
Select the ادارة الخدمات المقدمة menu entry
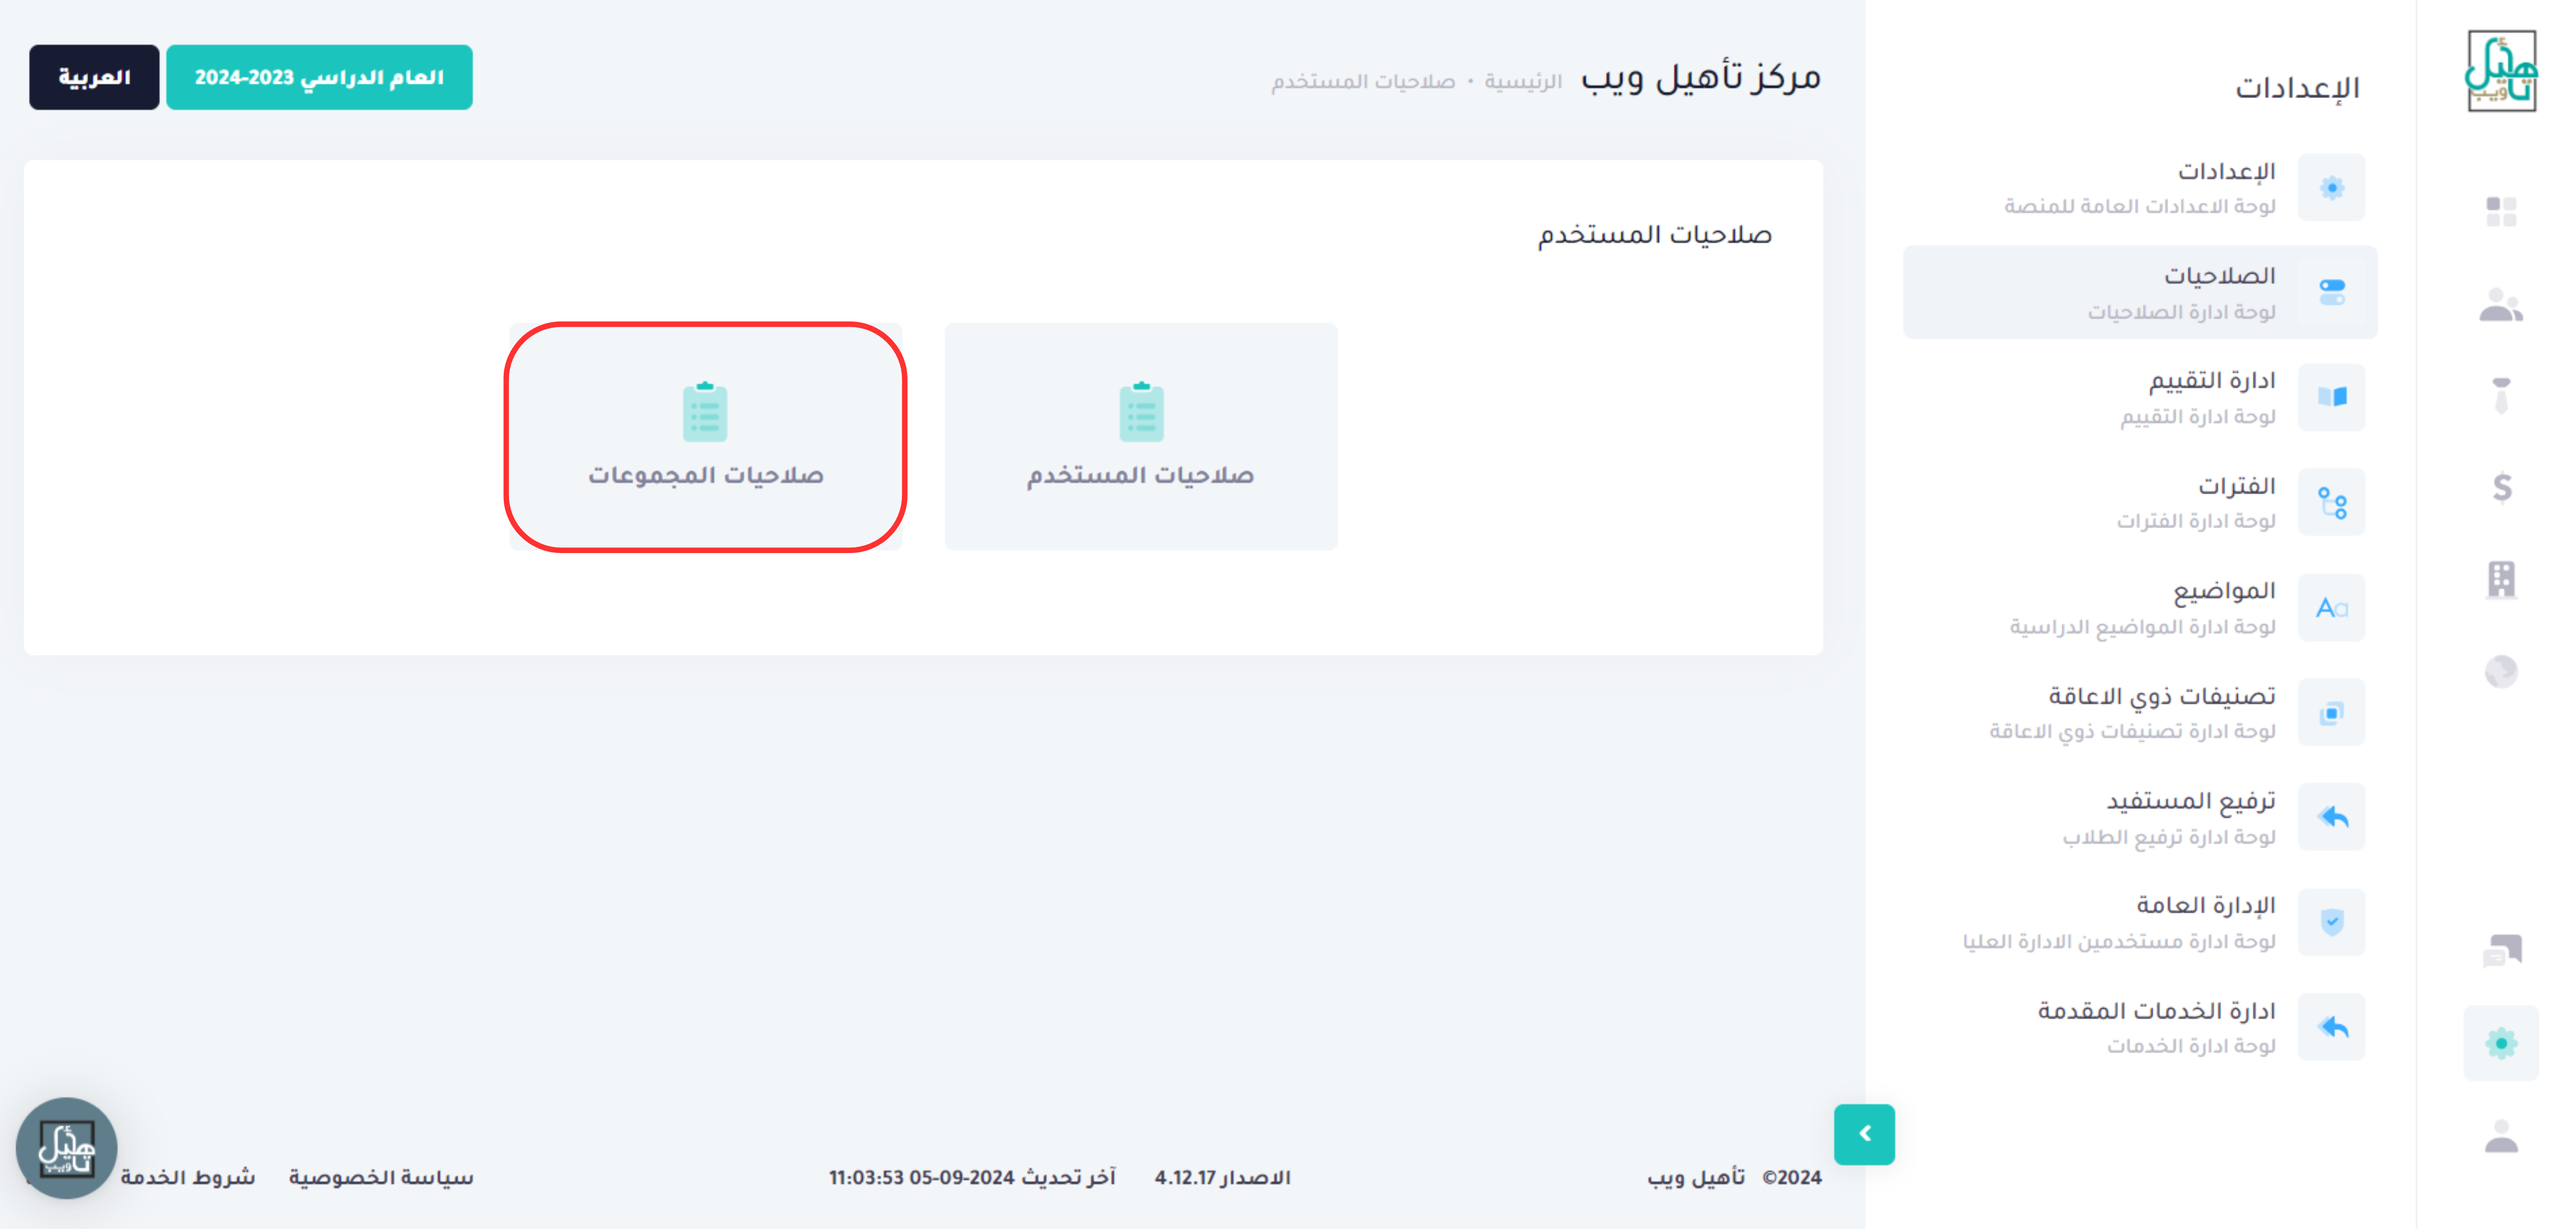(x=2140, y=1027)
